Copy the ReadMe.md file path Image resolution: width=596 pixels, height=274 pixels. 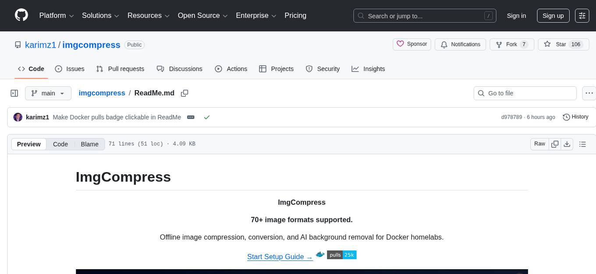(184, 93)
